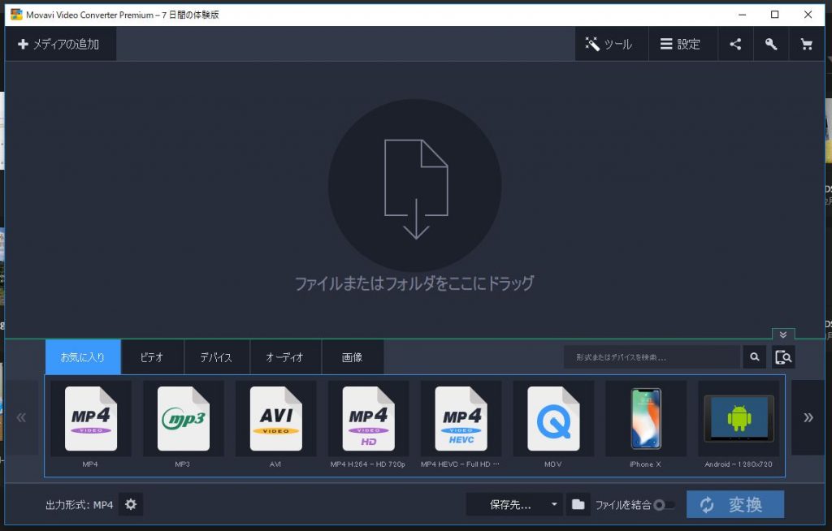Click the device detection icon
This screenshot has width=832, height=531.
point(783,357)
